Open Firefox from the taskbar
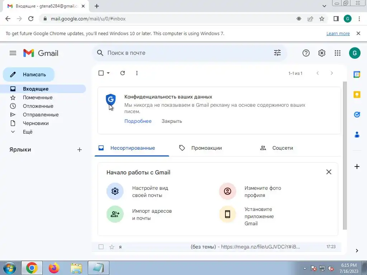The width and height of the screenshot is (367, 275). coord(54,268)
